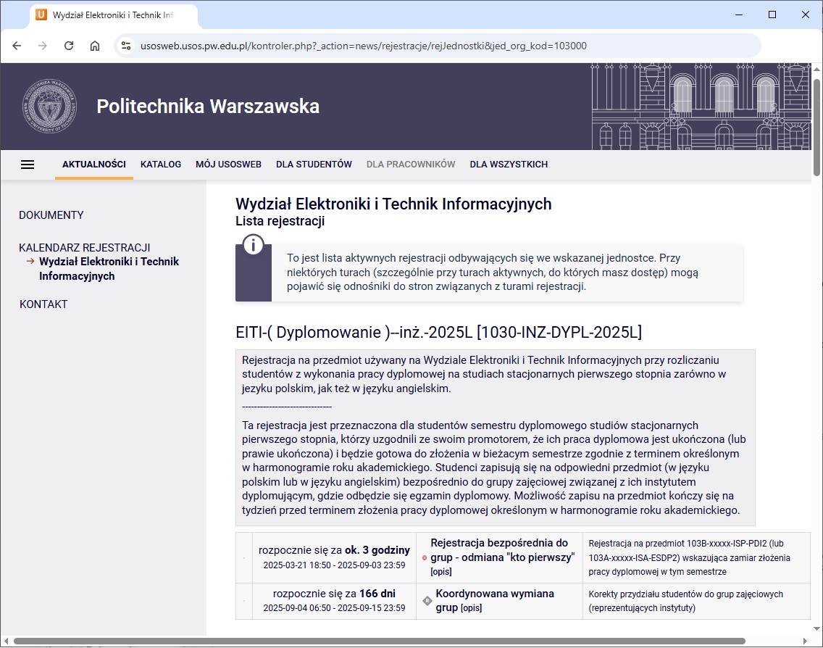Click the date range 2025-03-21 18:50 - 2025-09-03 23:59
This screenshot has height=648, width=823.
(335, 565)
